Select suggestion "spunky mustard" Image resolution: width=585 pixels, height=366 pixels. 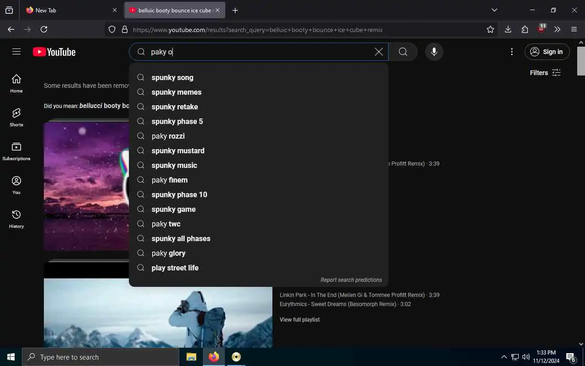259,151
